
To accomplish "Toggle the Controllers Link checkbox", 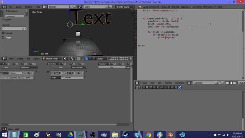I will coord(80,64).
